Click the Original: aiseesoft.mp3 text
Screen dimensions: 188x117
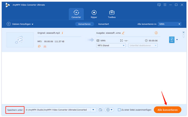[x=49, y=33]
